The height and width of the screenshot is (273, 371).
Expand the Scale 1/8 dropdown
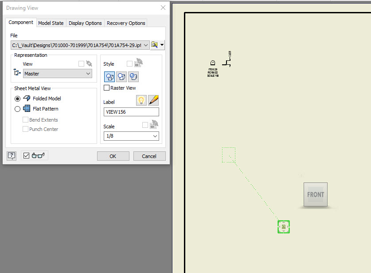tap(155, 136)
